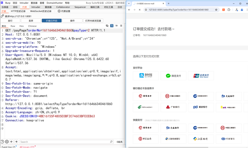Open search settings gear icon at bottom
The width and height of the screenshot is (248, 148).
7,142
